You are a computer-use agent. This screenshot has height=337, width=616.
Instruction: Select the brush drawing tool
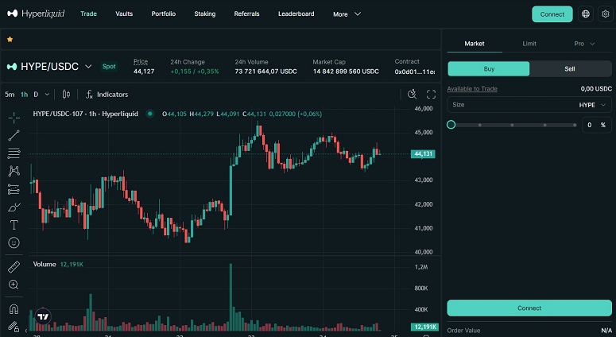14,207
